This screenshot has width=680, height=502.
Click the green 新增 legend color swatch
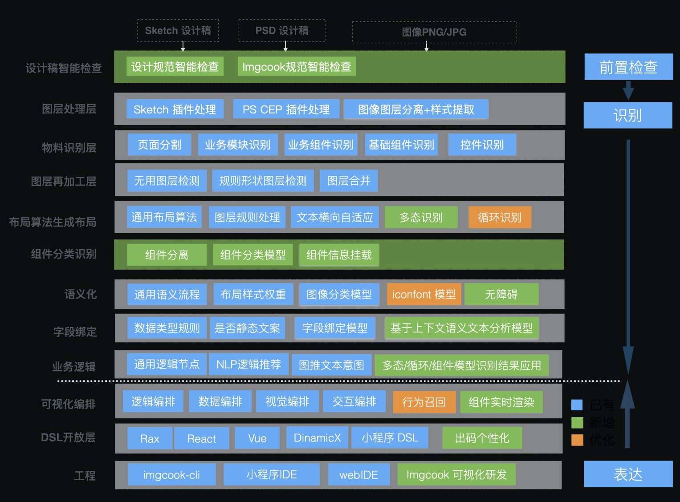pos(577,422)
